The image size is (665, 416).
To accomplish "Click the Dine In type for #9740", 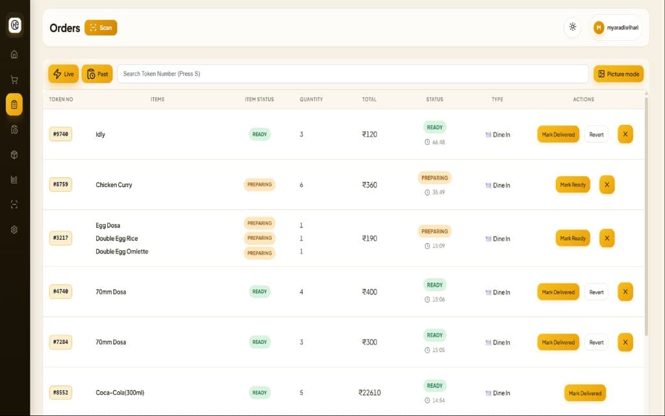I will [497, 135].
